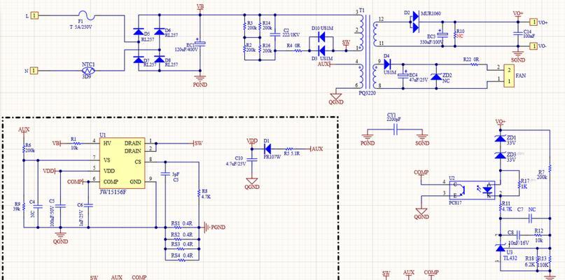Select the RS4 0.4R sense resistor
The height and width of the screenshot is (280, 565).
pos(182,260)
